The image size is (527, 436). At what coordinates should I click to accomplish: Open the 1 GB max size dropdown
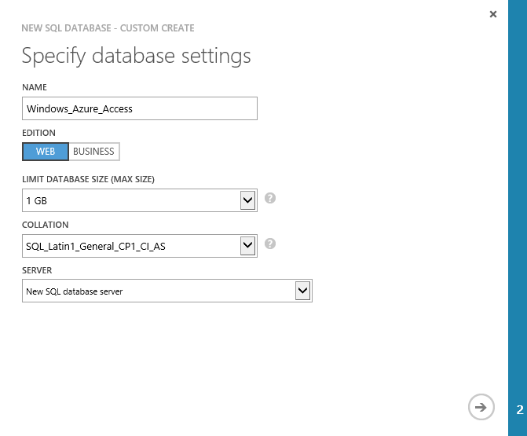pos(132,201)
